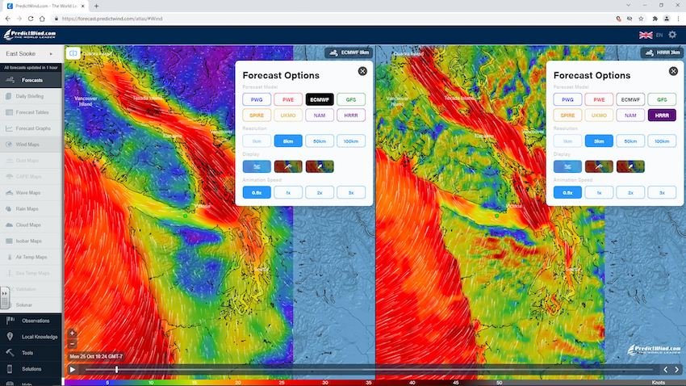Close the left Forecast Options panel
Screen dimensions: 686x386
(362, 71)
